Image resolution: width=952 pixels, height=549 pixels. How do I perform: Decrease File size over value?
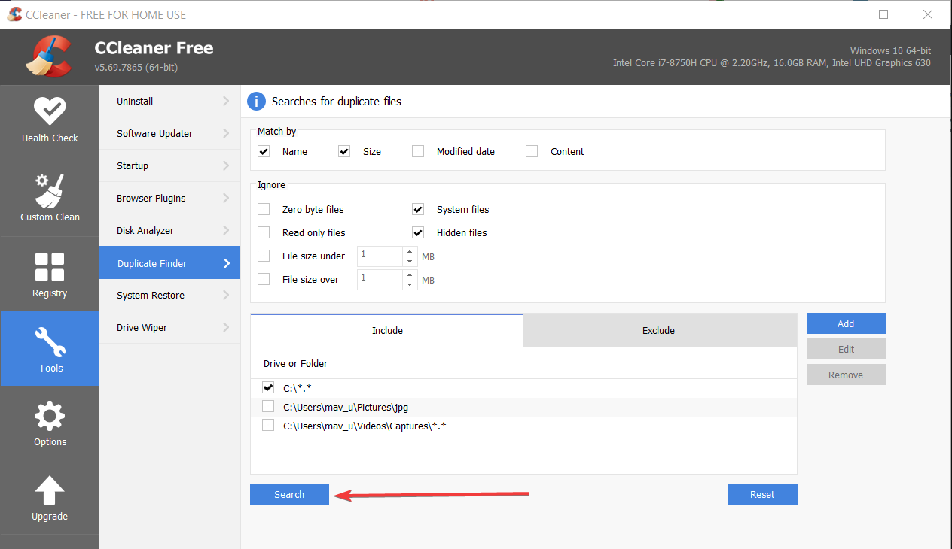tap(410, 284)
